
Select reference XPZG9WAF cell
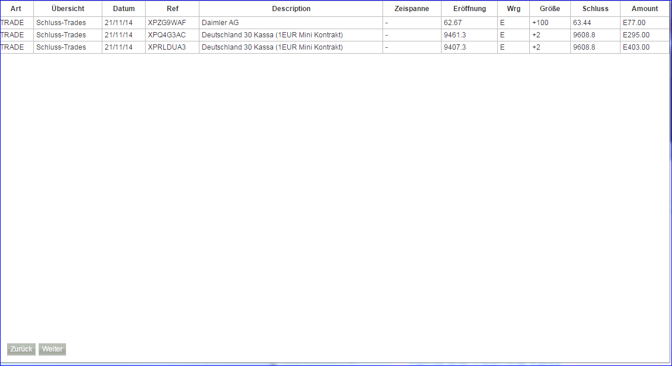point(173,23)
